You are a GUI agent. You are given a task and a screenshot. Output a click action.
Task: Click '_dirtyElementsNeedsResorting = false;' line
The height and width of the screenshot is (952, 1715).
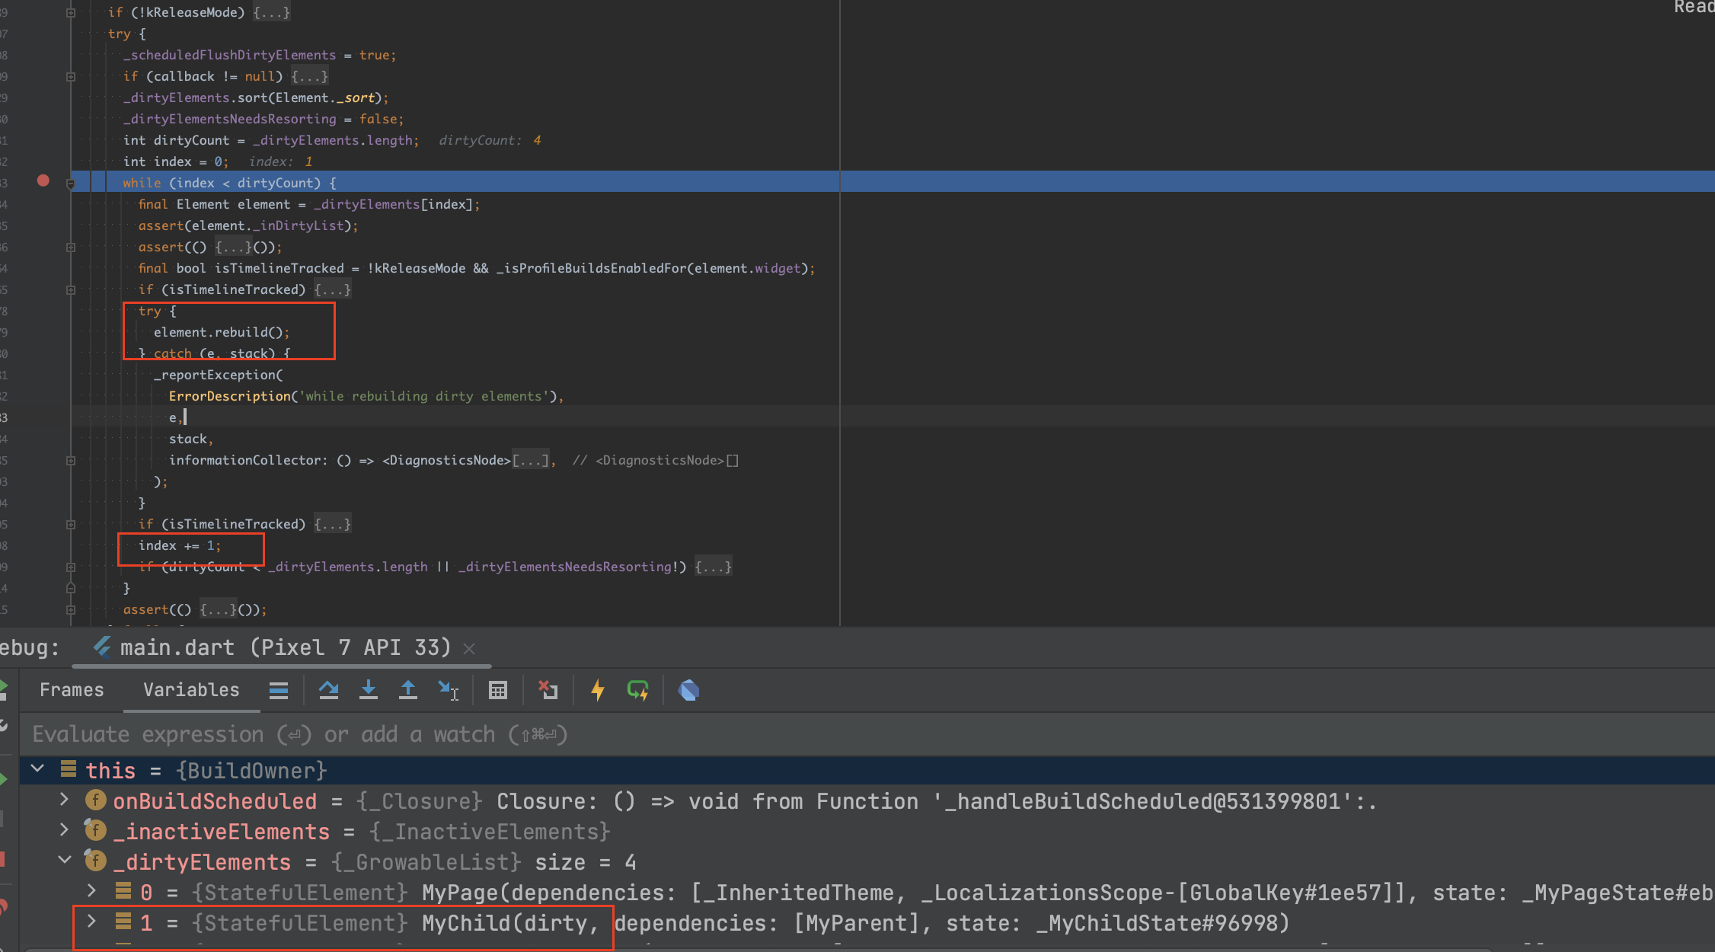click(263, 119)
